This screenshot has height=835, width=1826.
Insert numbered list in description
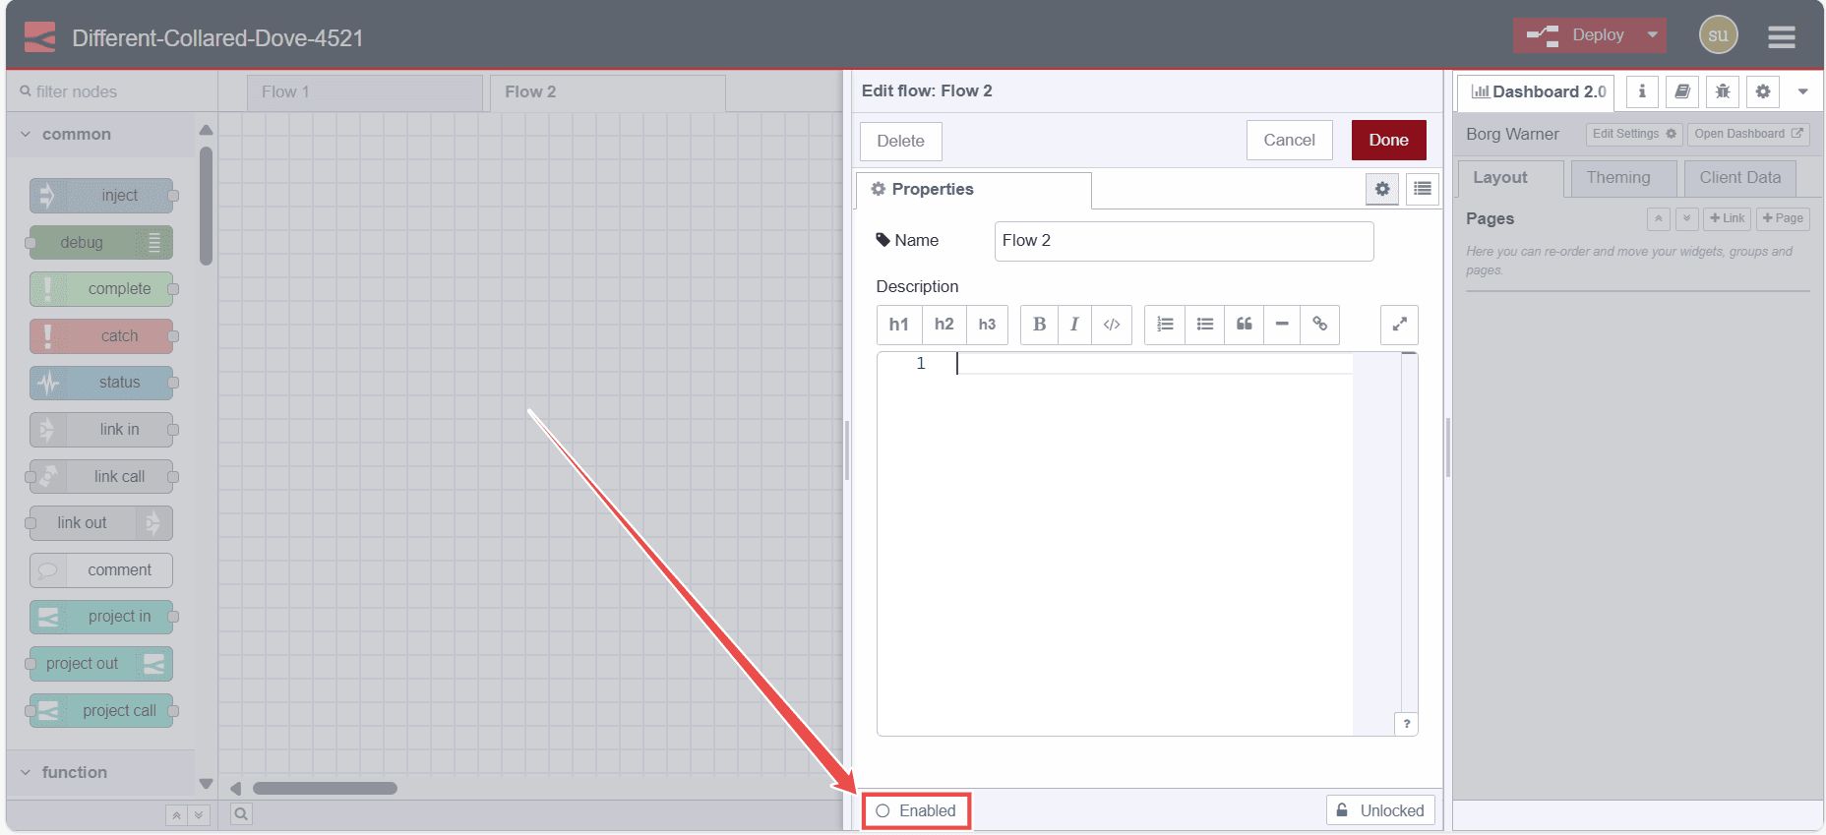click(x=1165, y=325)
